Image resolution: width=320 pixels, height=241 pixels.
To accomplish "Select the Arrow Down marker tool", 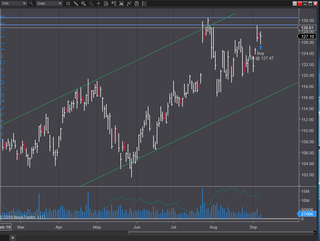I will pos(2,128).
